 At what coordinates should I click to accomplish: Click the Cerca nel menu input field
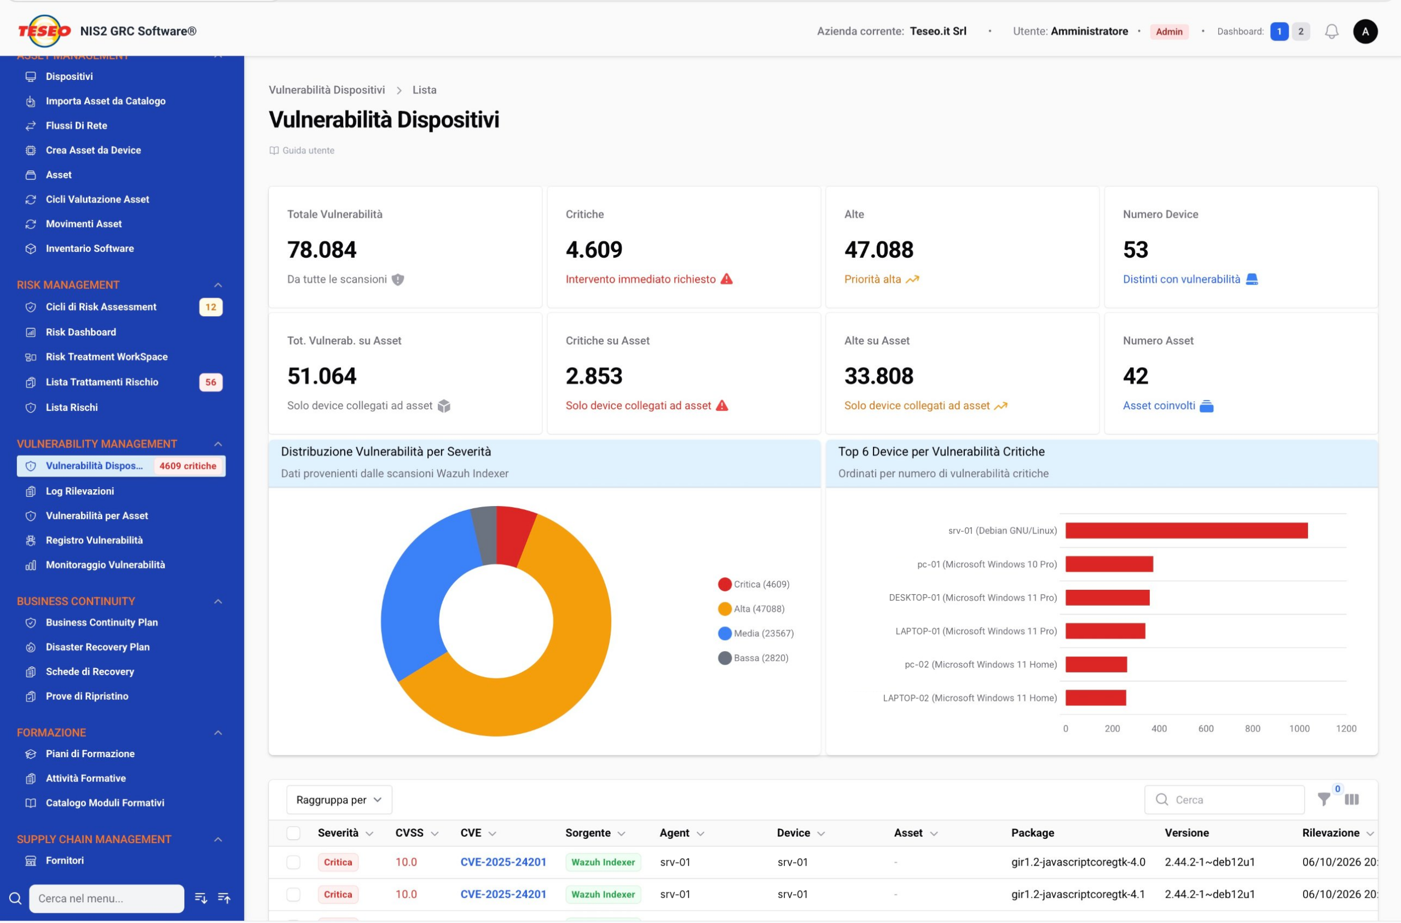tap(107, 899)
